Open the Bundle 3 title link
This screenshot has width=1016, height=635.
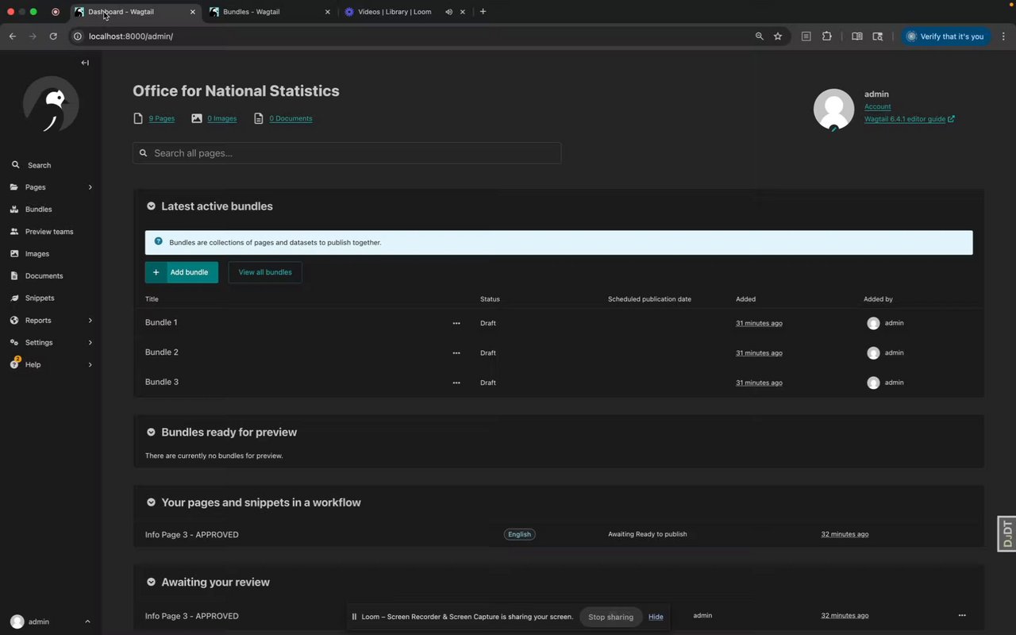pos(162,382)
